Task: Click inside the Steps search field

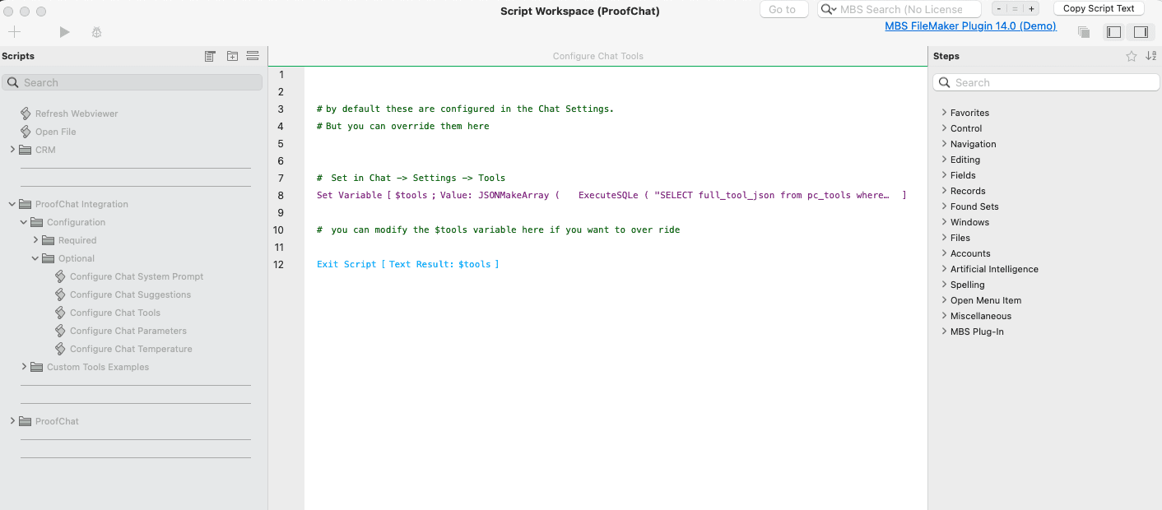Action: tap(1045, 82)
